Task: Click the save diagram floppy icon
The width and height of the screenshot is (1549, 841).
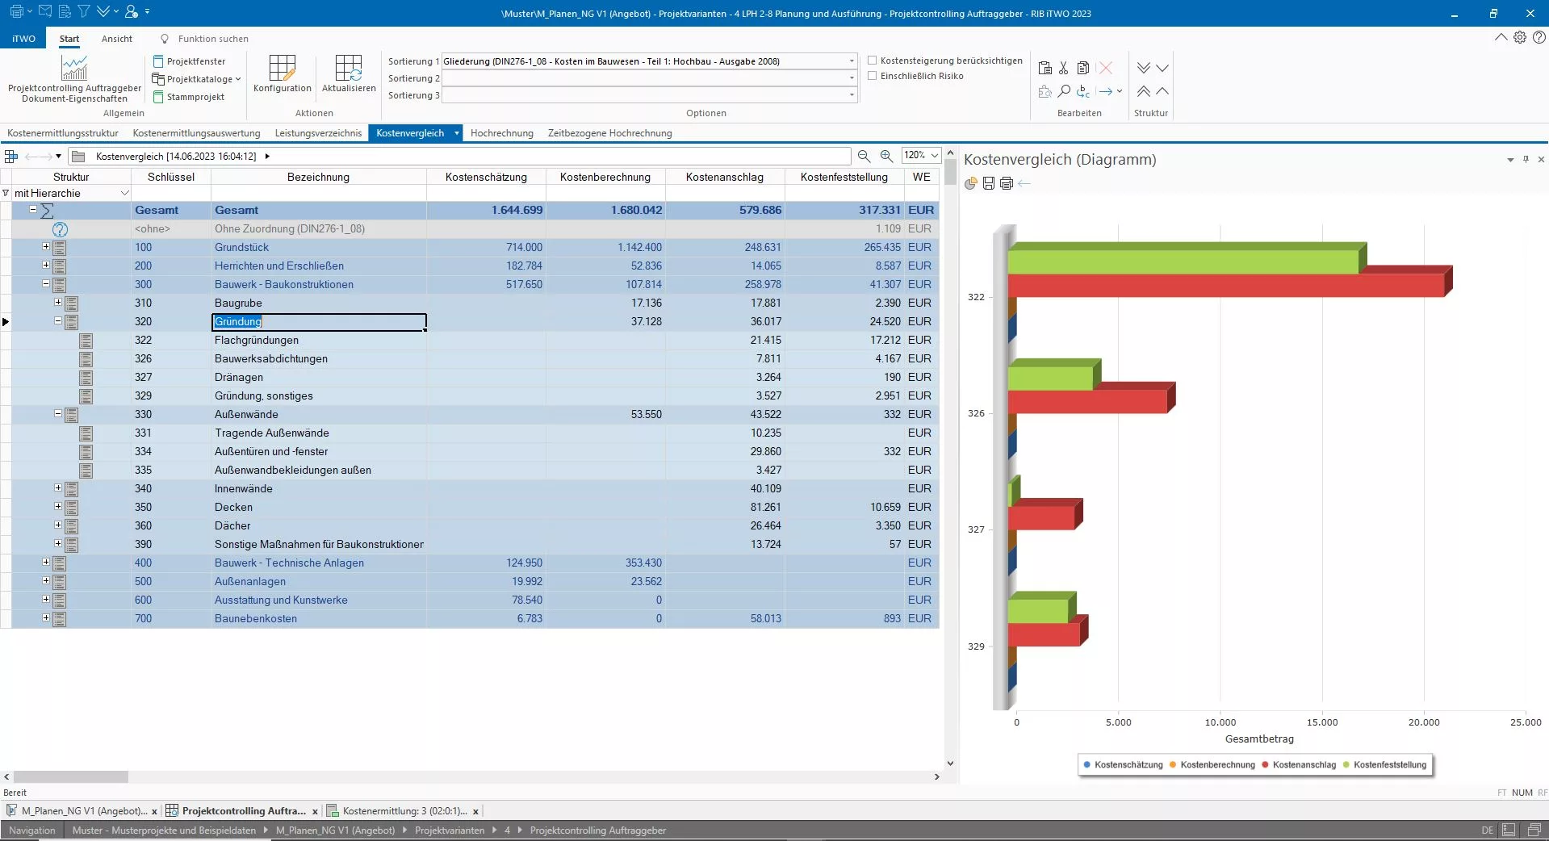Action: (989, 183)
